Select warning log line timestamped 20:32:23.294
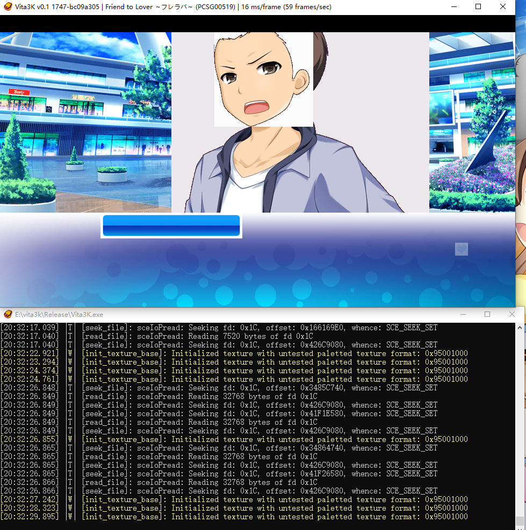 coord(234,362)
